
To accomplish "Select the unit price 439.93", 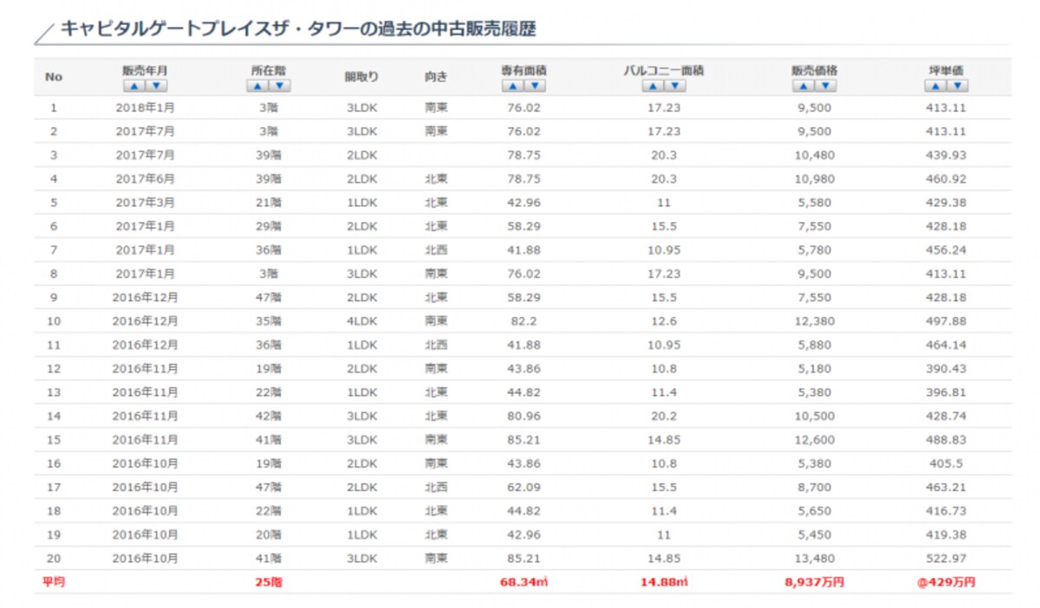I will point(946,155).
